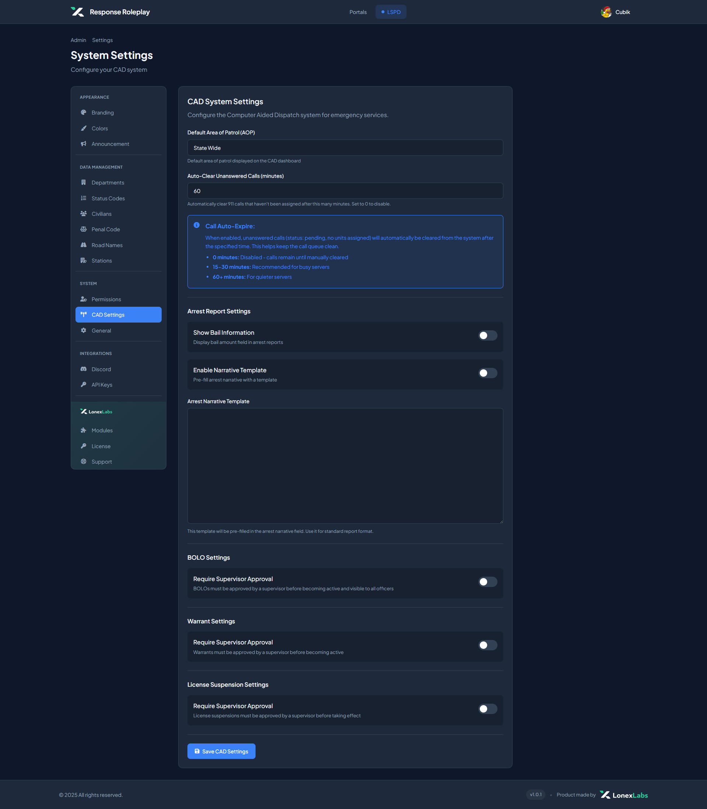Open the Modules page

click(118, 430)
